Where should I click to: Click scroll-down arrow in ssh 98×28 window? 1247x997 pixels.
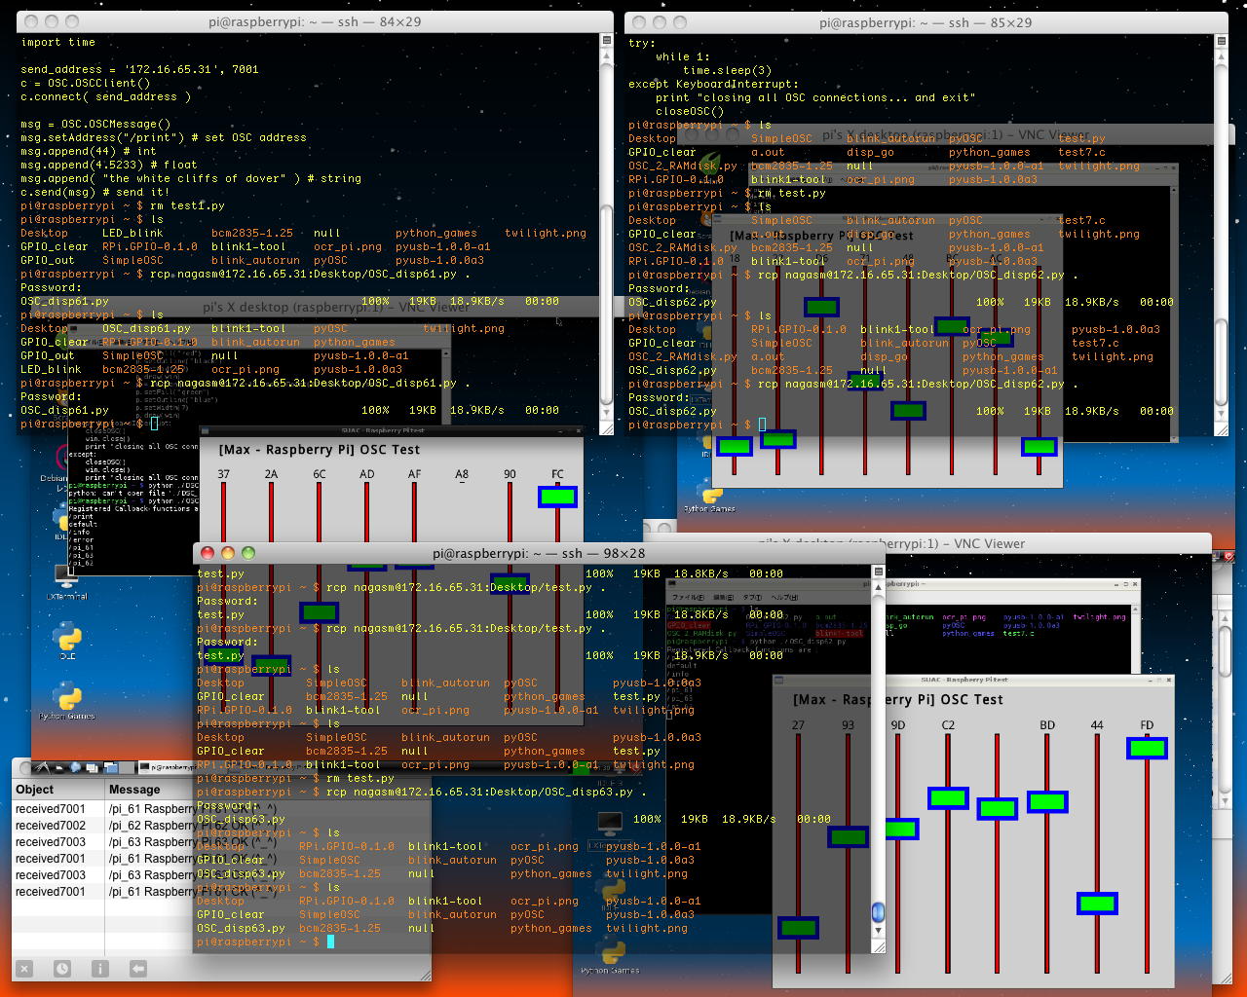pos(878,930)
